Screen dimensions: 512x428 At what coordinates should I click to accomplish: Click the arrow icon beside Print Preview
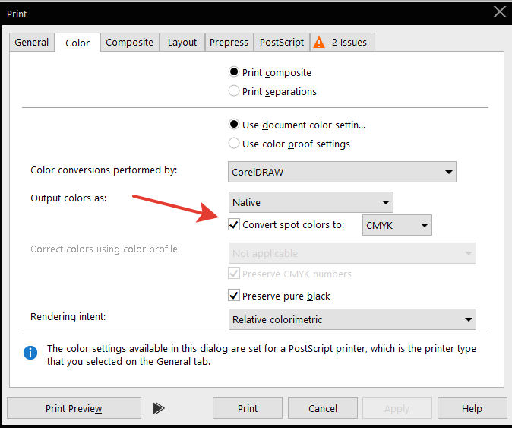click(158, 408)
